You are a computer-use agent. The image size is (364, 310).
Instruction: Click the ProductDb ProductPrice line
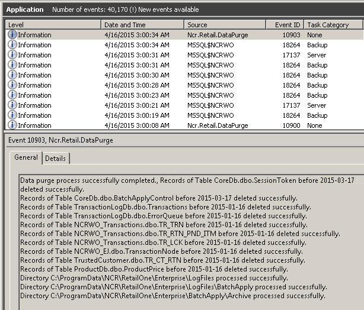click(154, 269)
